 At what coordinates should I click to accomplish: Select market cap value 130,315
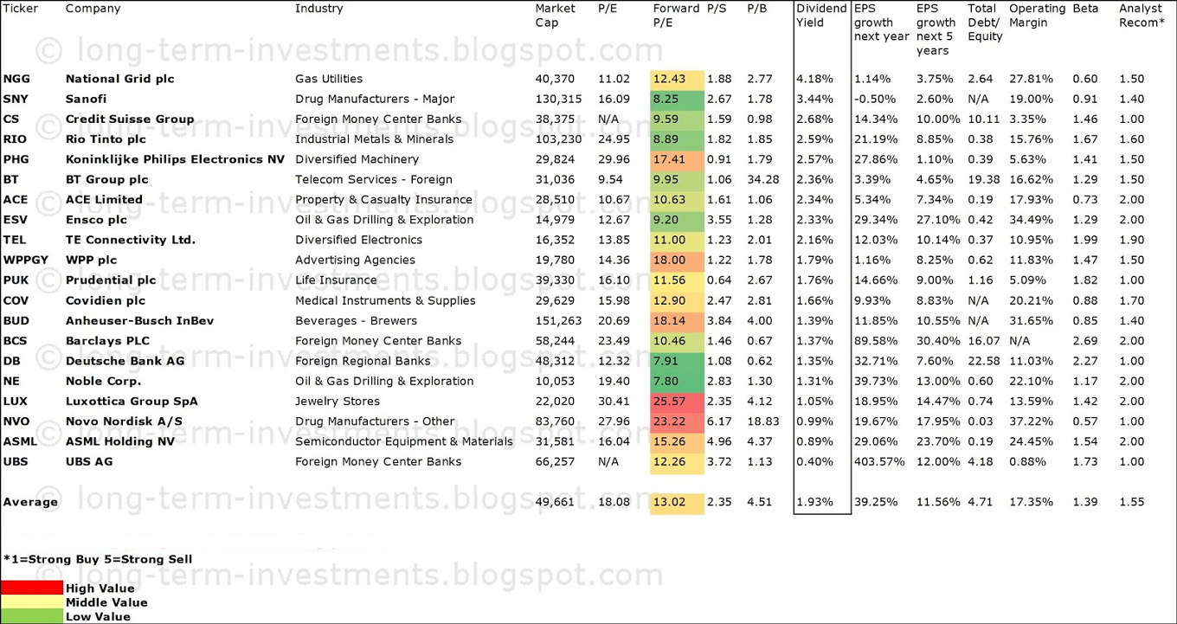tap(558, 99)
